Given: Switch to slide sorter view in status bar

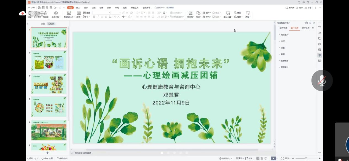Looking at the screenshot, I should (261, 158).
